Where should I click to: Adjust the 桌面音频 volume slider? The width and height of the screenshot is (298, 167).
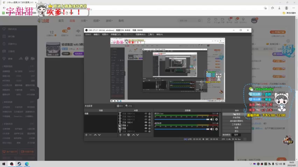(x=182, y=129)
